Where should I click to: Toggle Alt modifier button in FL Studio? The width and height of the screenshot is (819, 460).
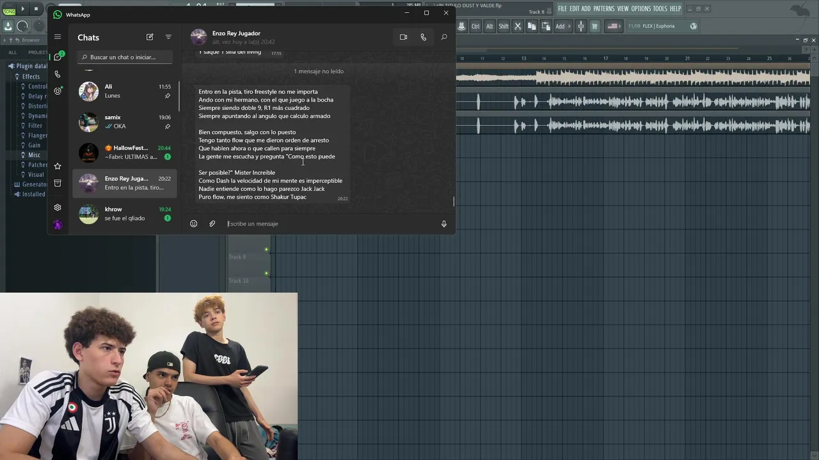coord(489,26)
